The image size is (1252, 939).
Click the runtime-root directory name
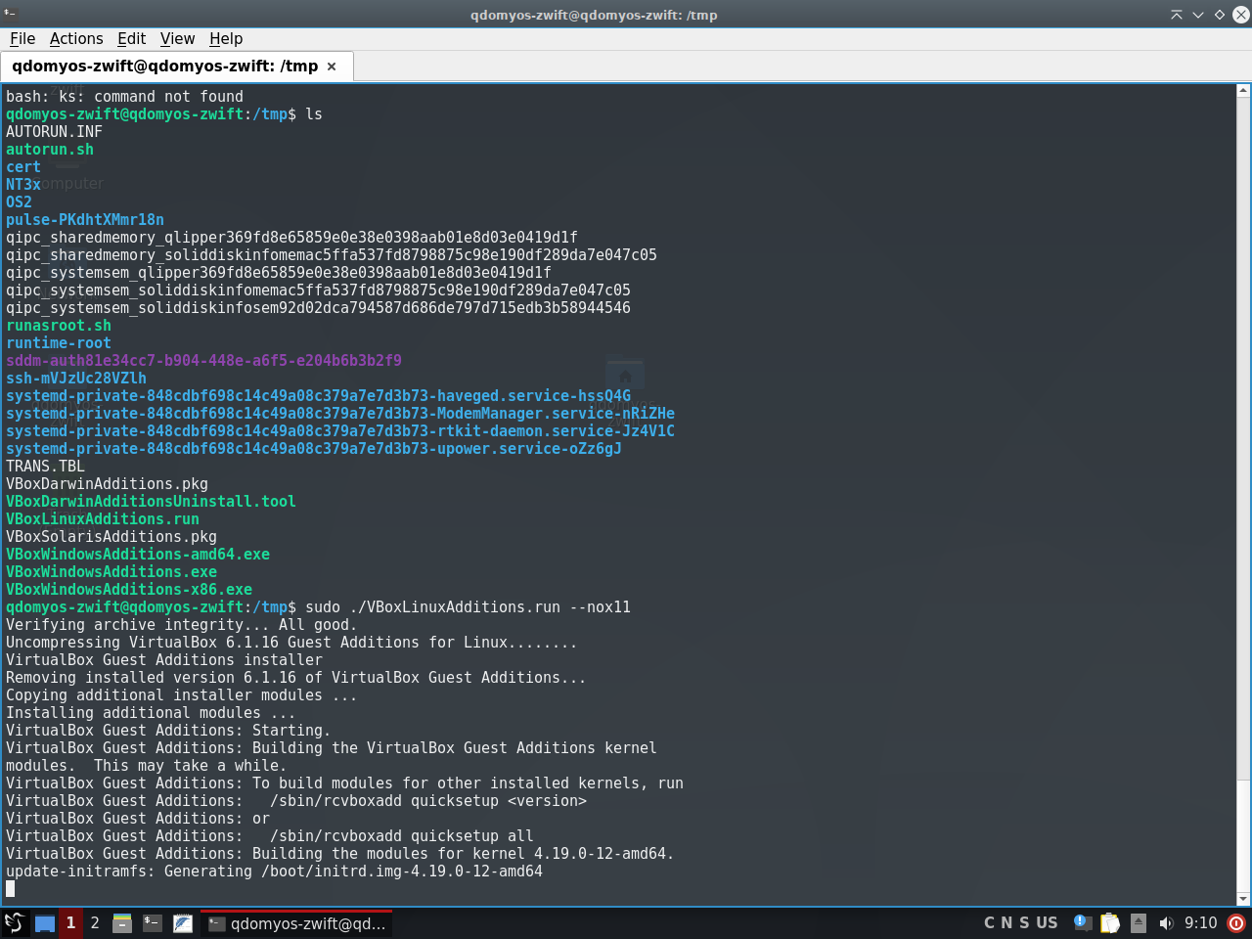(x=59, y=342)
